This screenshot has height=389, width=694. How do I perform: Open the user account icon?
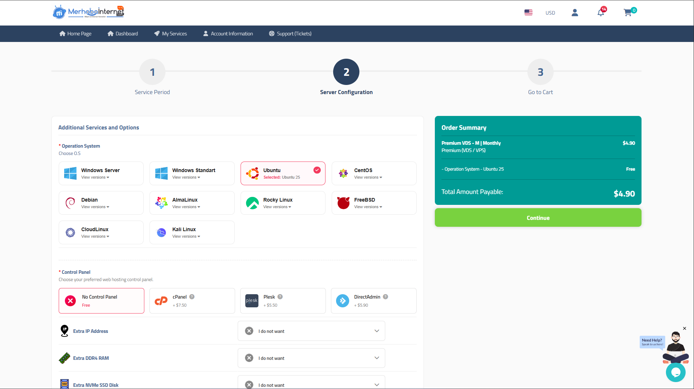575,13
